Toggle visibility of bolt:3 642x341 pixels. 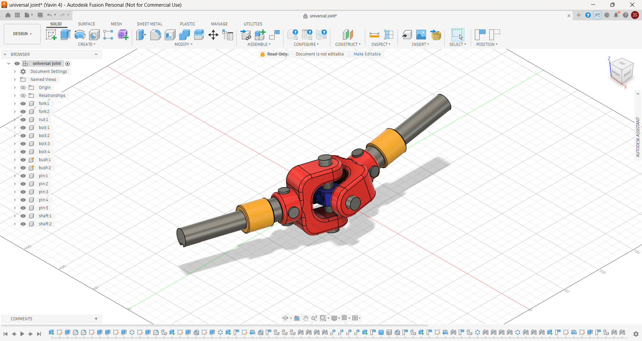point(23,144)
